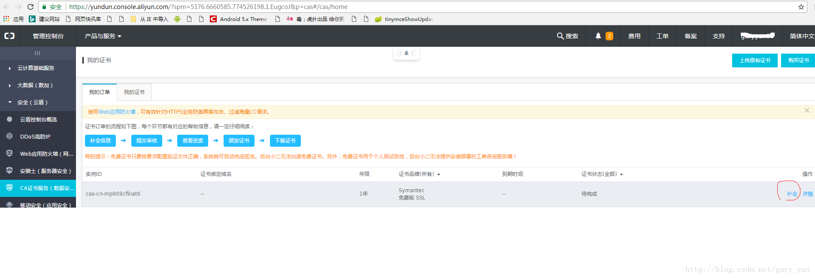
Task: Click the 查看进度 step button
Action: point(193,141)
